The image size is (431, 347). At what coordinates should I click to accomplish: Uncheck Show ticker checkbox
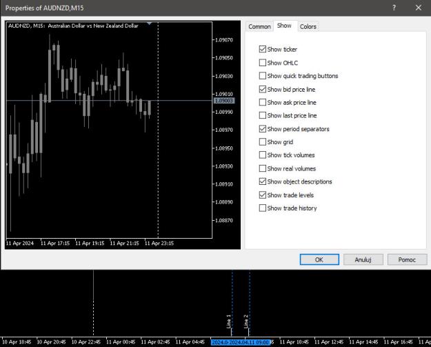tap(263, 49)
